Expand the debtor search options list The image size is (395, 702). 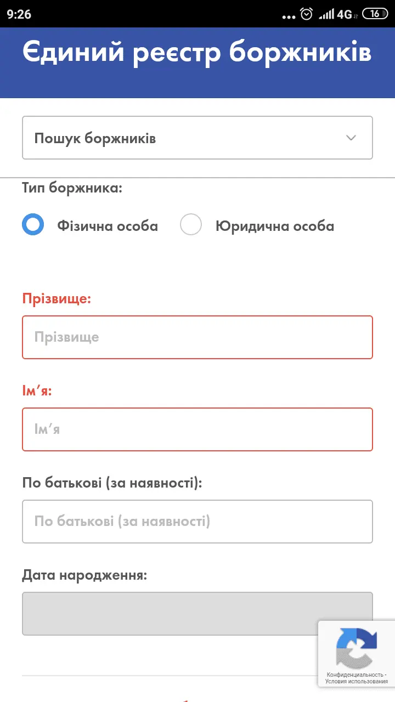click(x=198, y=138)
